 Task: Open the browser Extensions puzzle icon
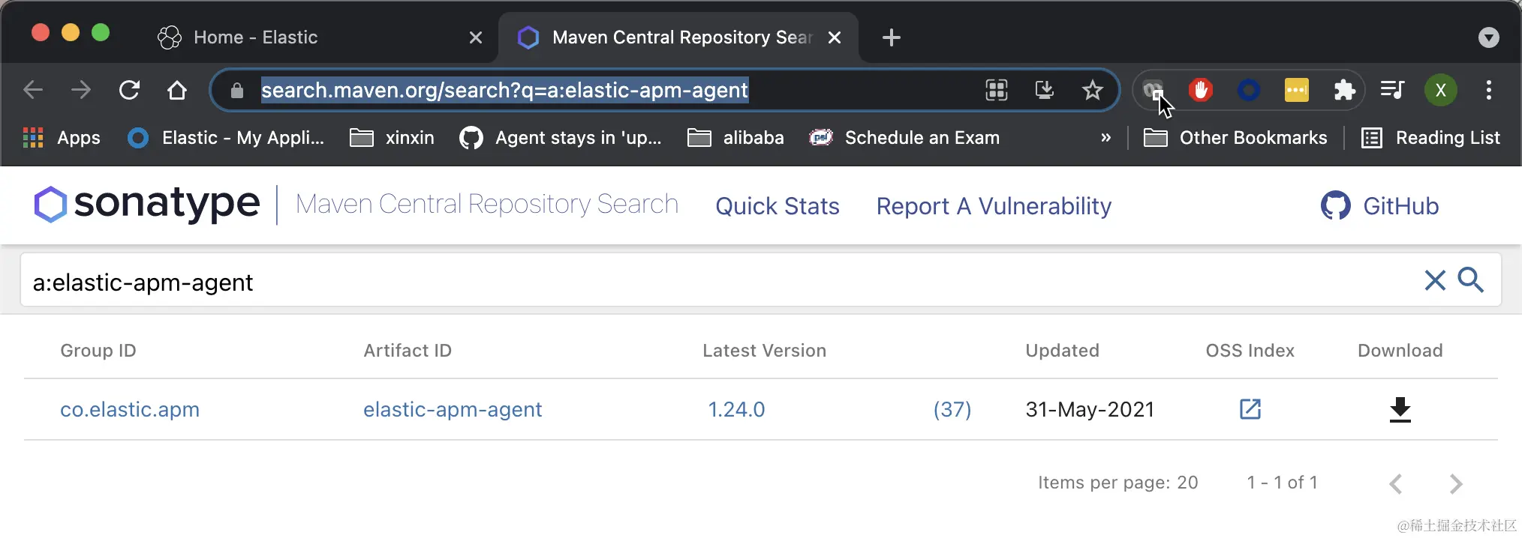(x=1344, y=91)
